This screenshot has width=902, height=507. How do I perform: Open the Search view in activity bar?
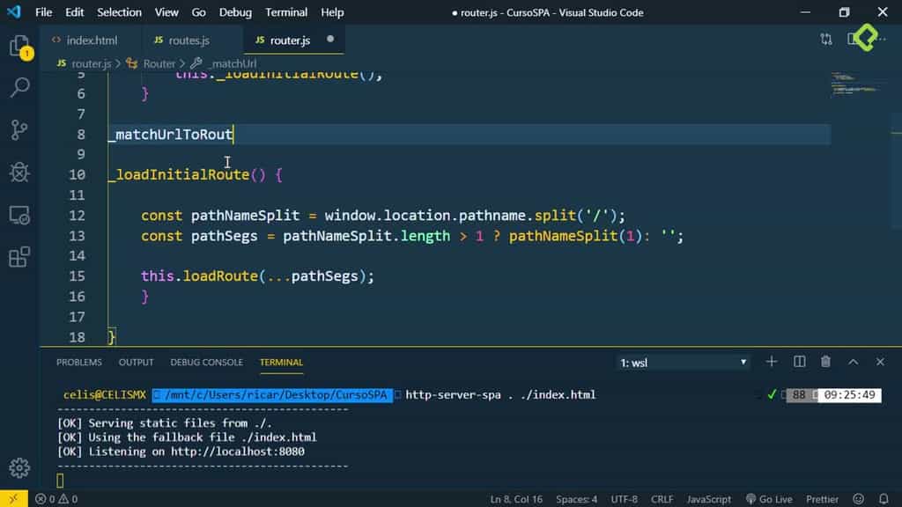point(19,87)
